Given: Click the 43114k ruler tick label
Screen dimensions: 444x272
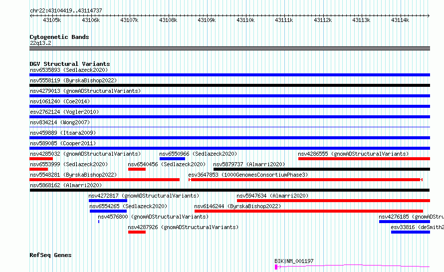Looking at the screenshot, I should (x=400, y=20).
